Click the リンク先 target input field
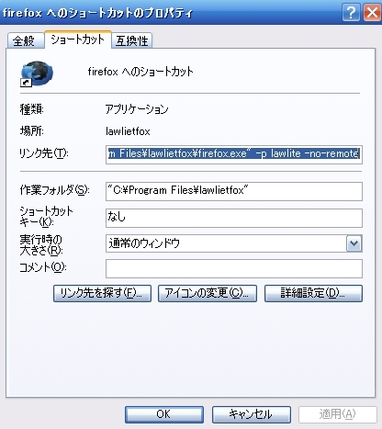Viewport: 382px width, 429px height. click(x=234, y=154)
